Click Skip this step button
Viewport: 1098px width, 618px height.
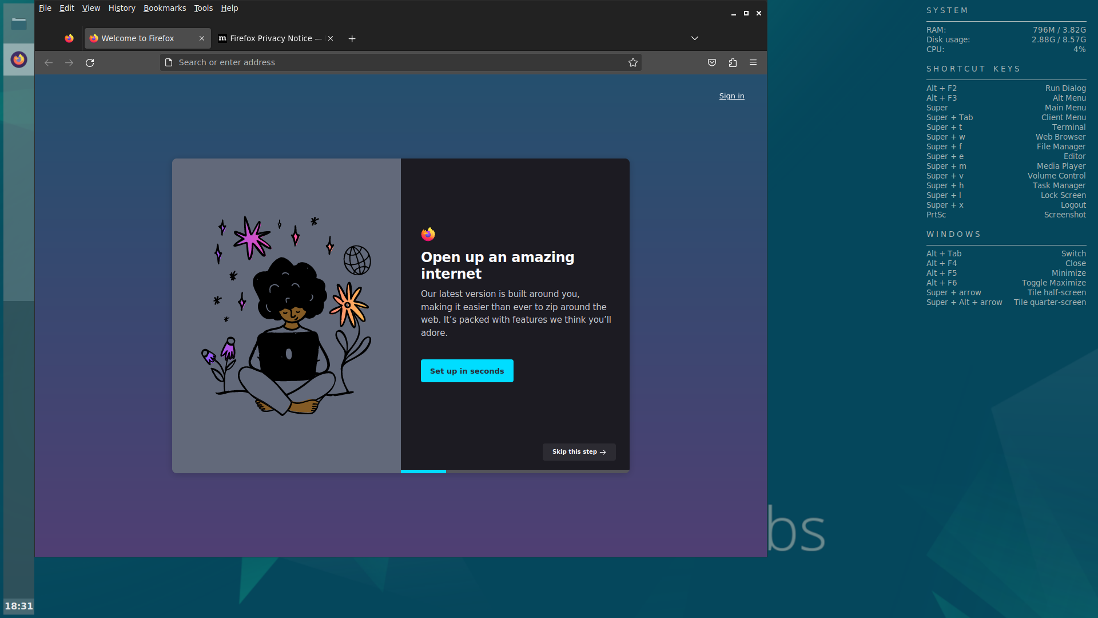pyautogui.click(x=579, y=452)
